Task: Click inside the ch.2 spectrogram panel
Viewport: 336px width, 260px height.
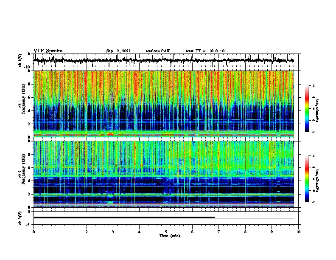Action: [163, 174]
